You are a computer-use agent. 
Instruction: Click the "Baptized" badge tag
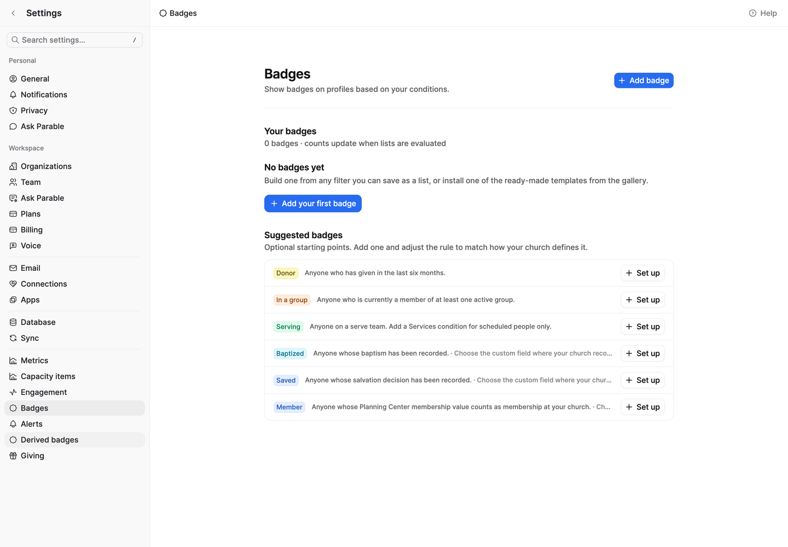coord(290,353)
